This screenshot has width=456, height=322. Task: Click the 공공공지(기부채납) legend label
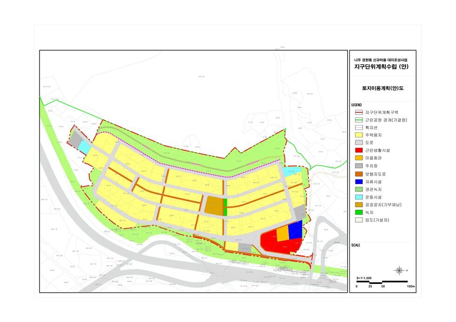coord(383,204)
